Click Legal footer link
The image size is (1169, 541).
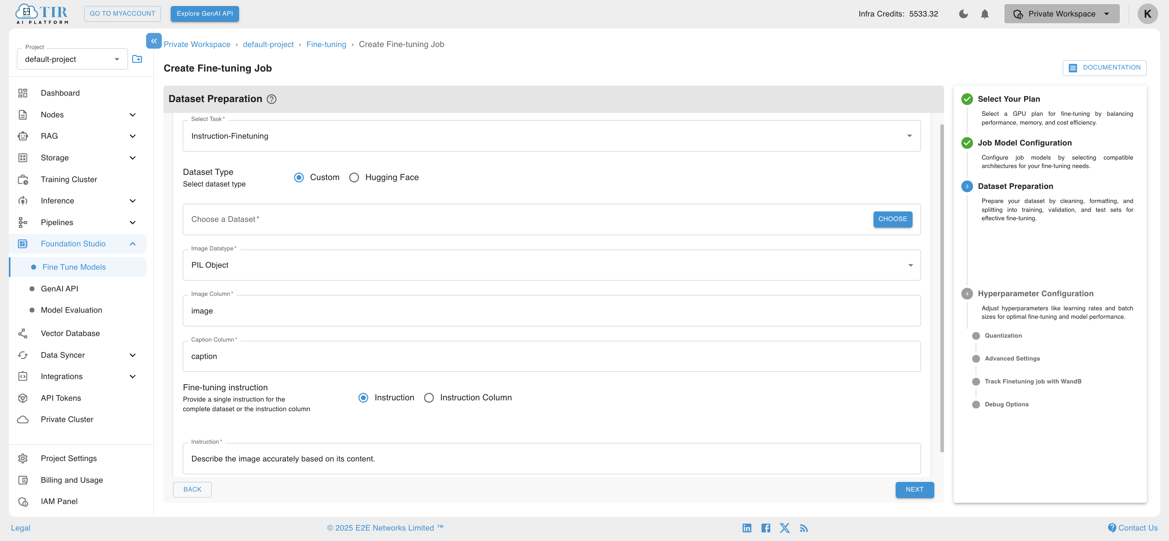21,528
